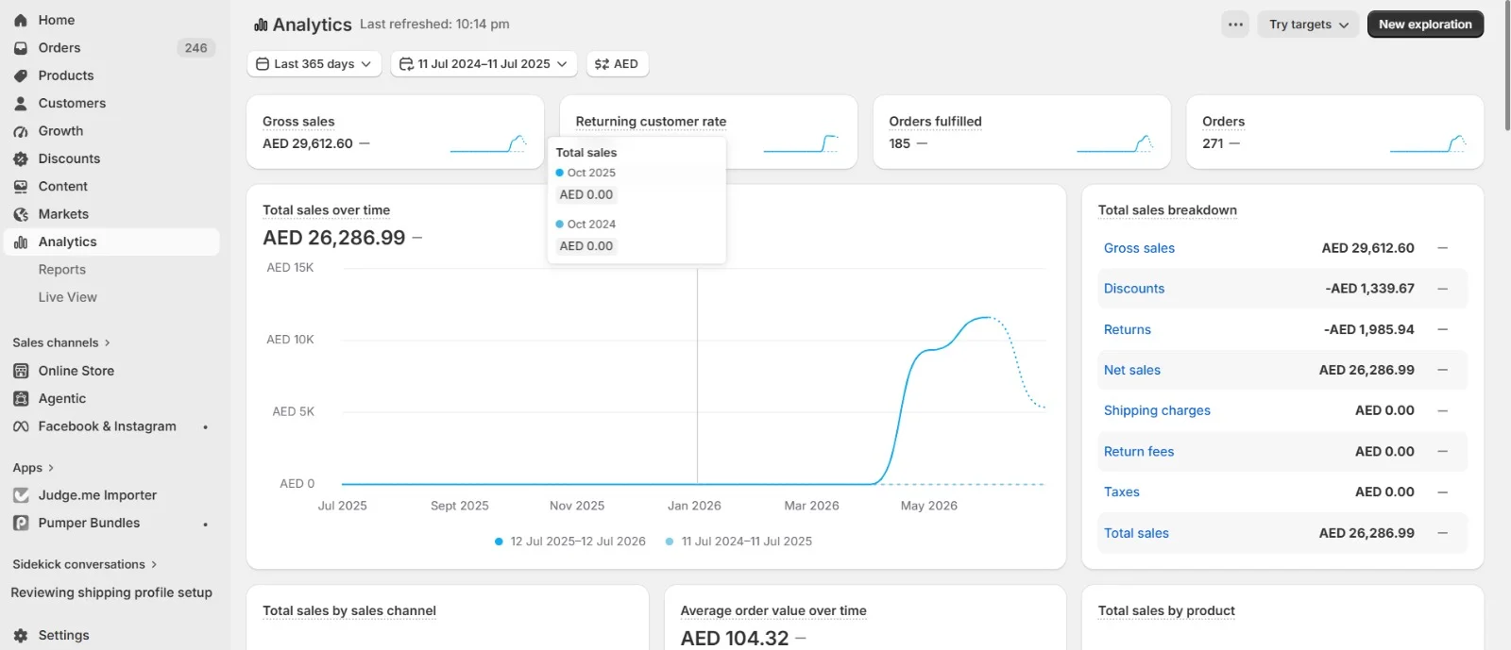Expand the Sales channels section
1511x650 pixels.
(x=61, y=342)
